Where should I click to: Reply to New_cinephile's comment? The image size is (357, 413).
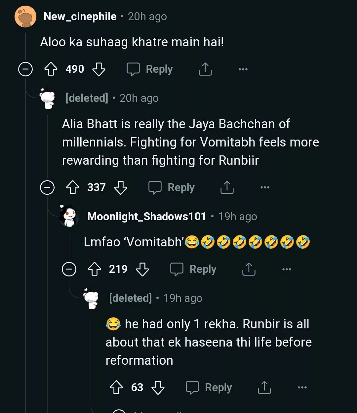tap(150, 69)
